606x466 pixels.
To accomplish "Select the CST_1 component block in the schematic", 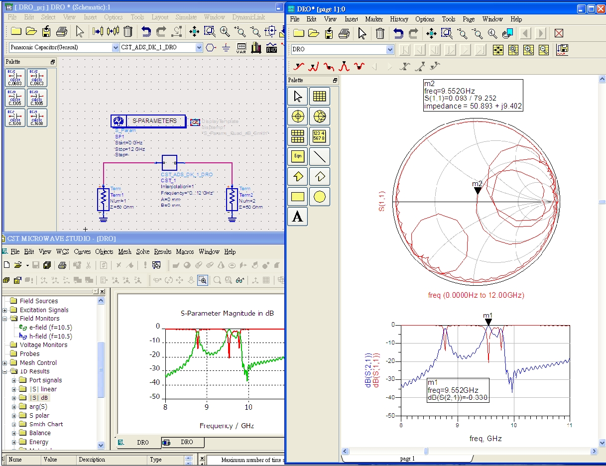I will tap(169, 163).
